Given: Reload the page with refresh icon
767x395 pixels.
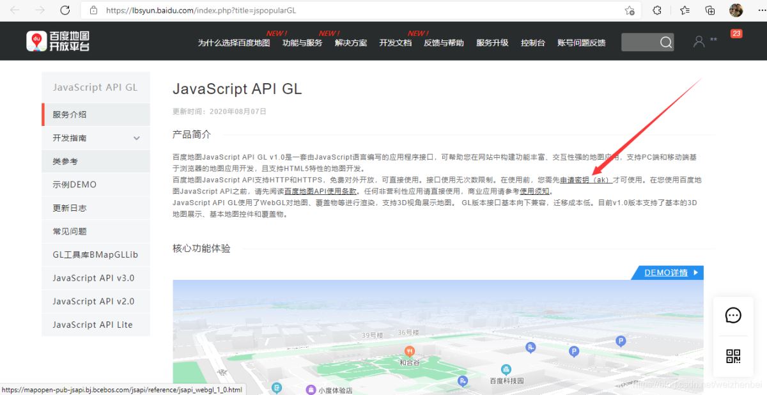Looking at the screenshot, I should pyautogui.click(x=65, y=10).
